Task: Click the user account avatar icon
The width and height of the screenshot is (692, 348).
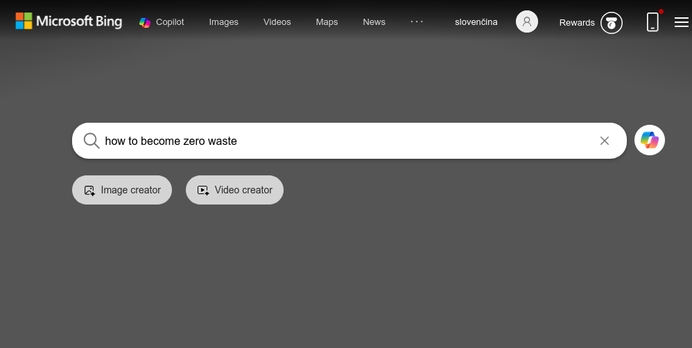Action: [x=527, y=22]
